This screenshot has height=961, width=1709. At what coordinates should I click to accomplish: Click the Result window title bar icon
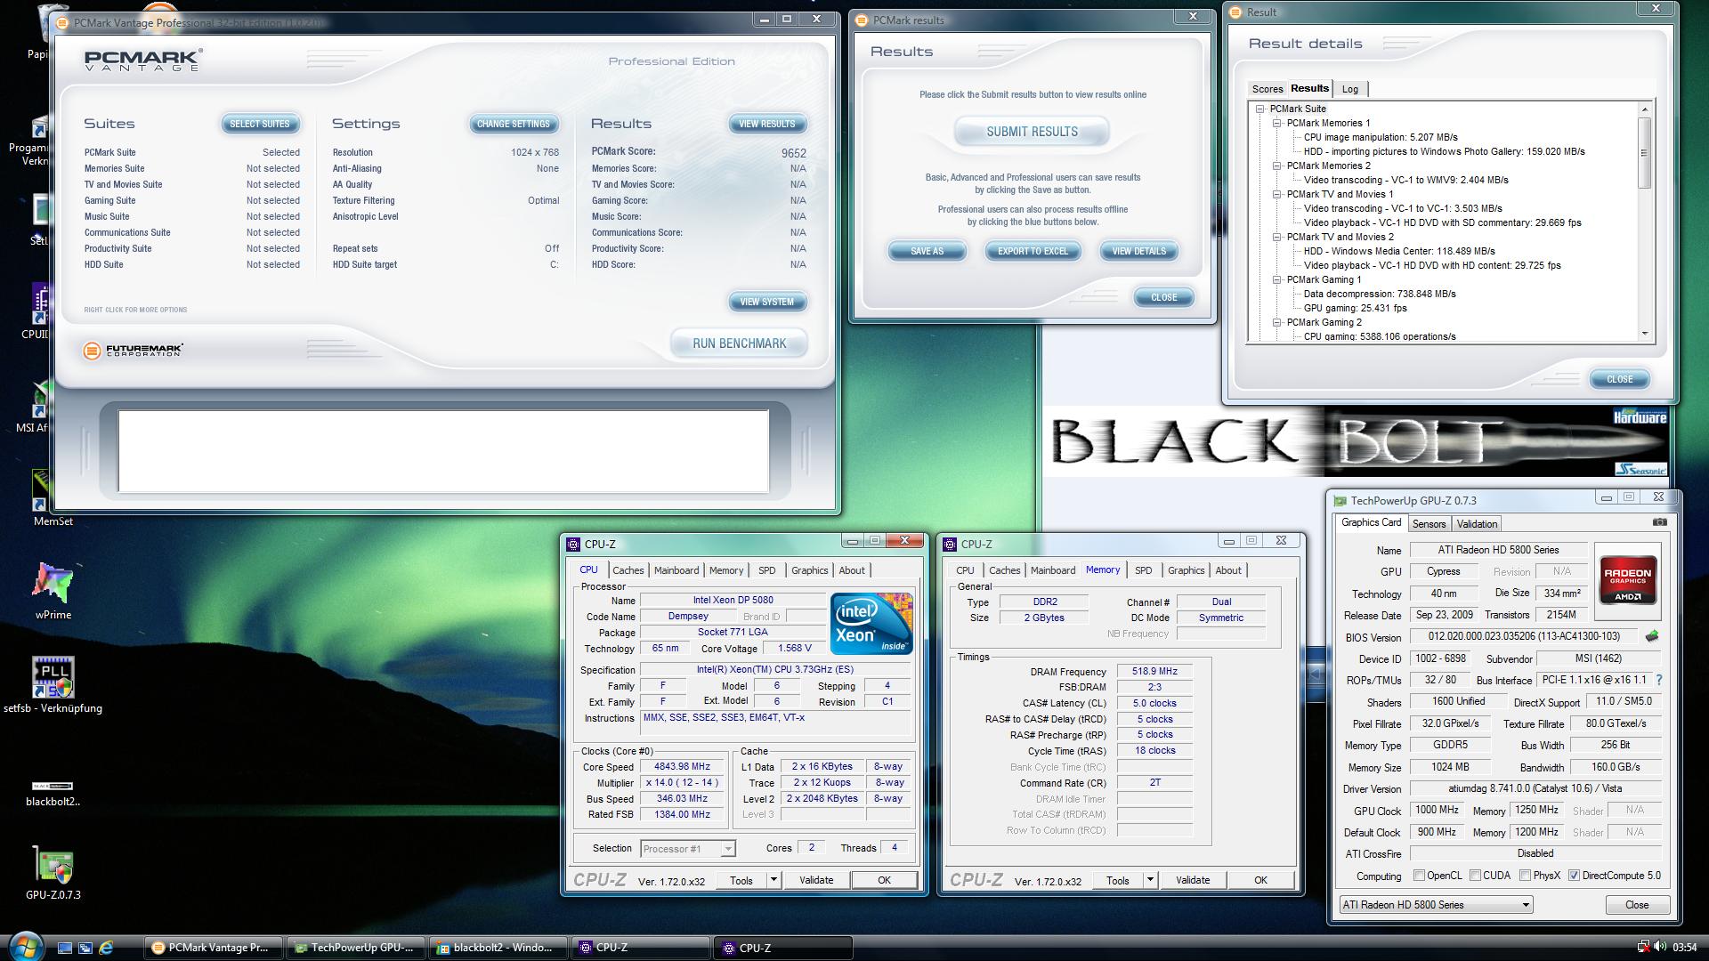(x=1236, y=12)
